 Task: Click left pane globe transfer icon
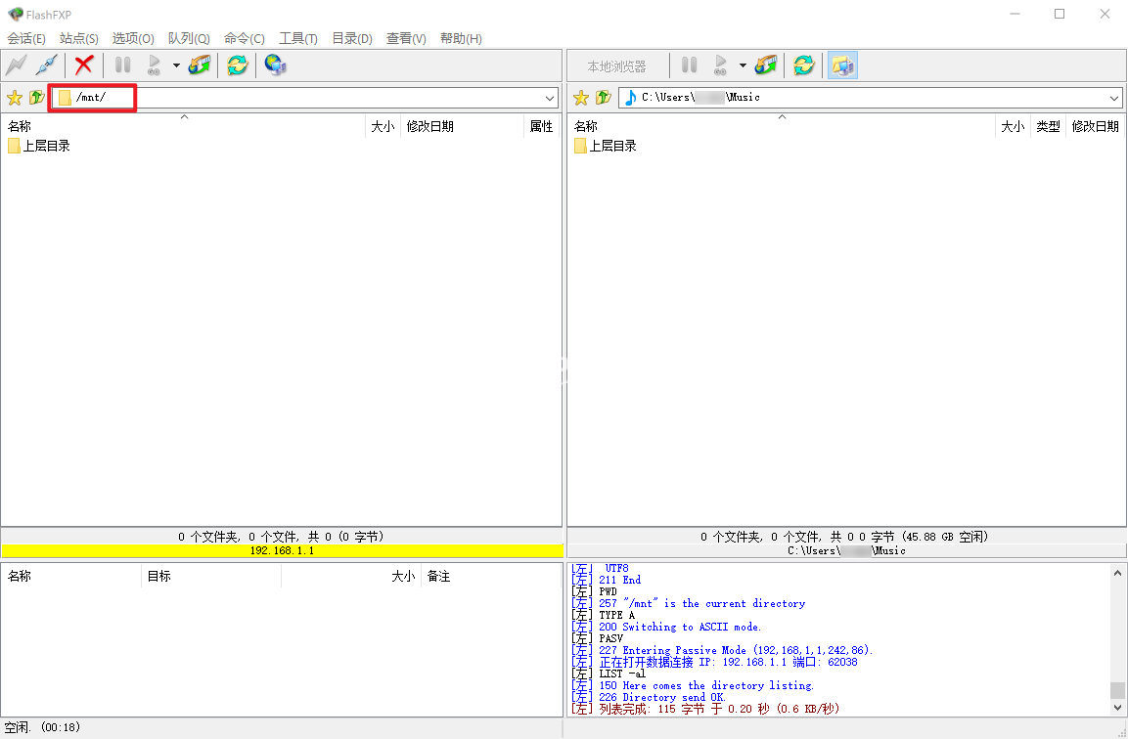200,65
